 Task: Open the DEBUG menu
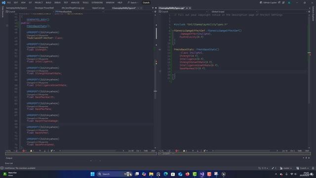(x=57, y=2)
